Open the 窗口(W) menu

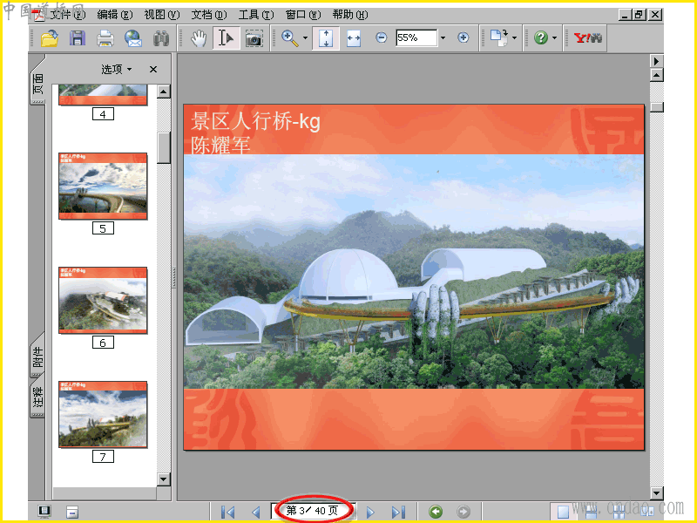[x=303, y=15]
